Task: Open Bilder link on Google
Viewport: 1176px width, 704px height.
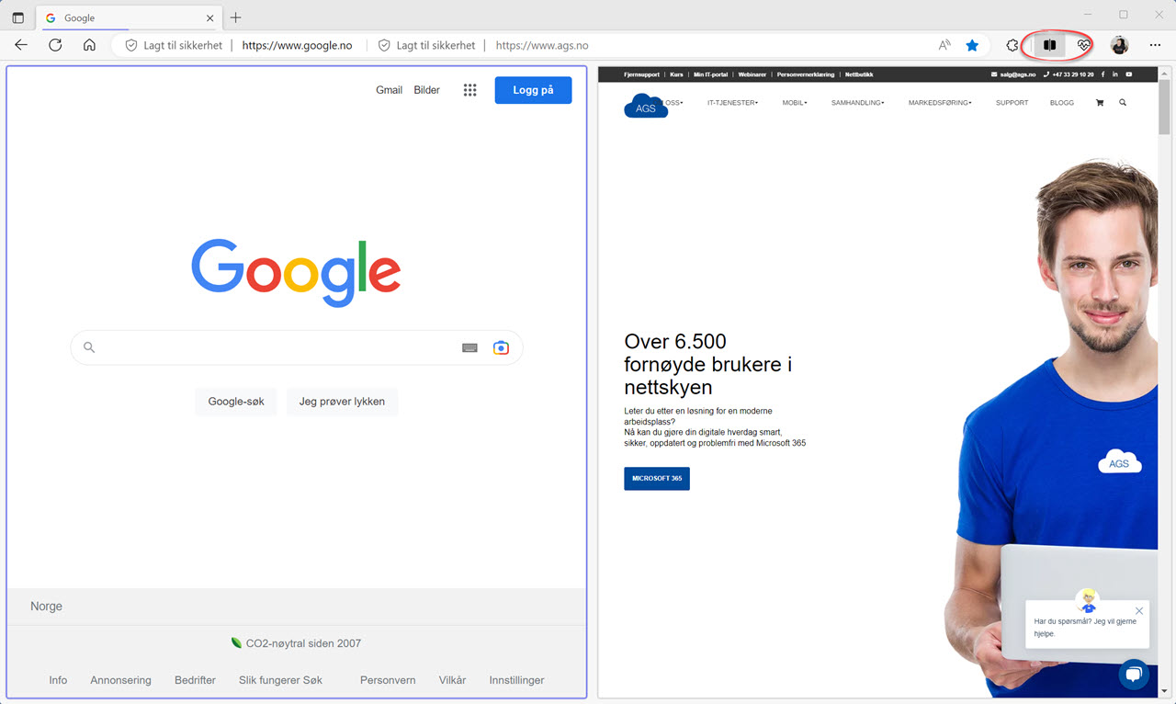Action: [427, 90]
